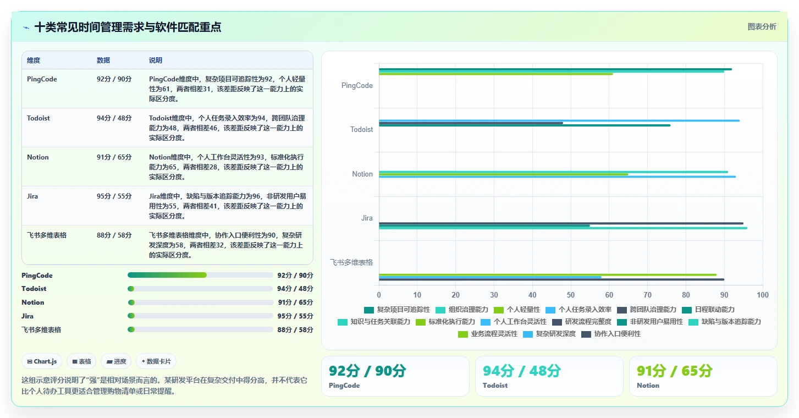Screen dimensions: 799x418
Task: Click the 94分 / 48分 value beside Todoist progress bar
Action: (295, 289)
